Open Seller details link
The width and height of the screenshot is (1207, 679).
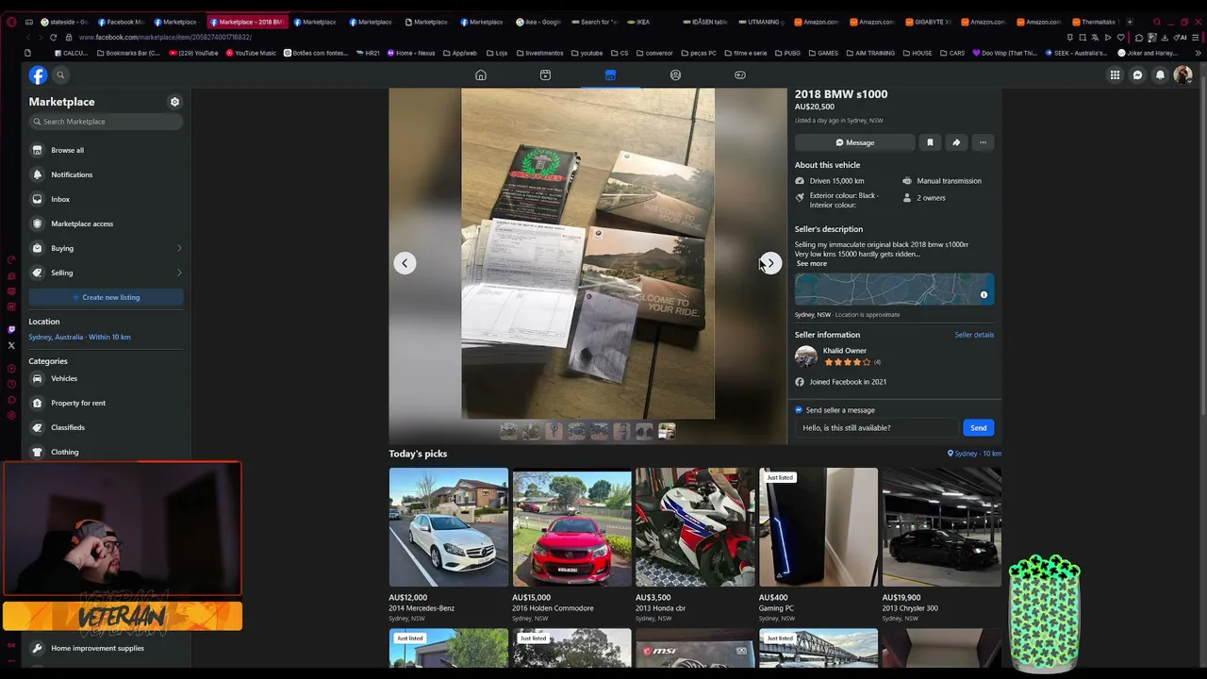click(974, 335)
